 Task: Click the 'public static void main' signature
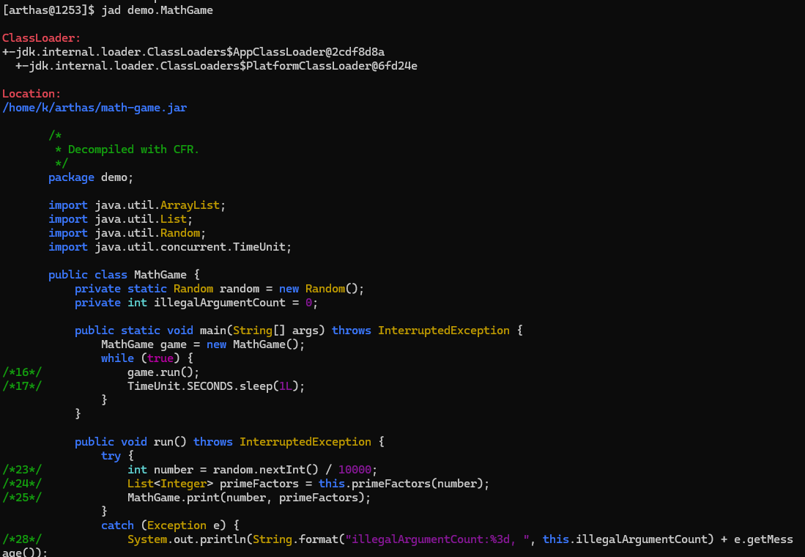pos(299,331)
